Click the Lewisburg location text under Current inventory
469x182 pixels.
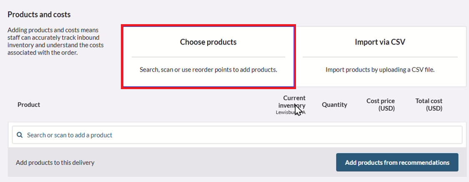tap(291, 112)
